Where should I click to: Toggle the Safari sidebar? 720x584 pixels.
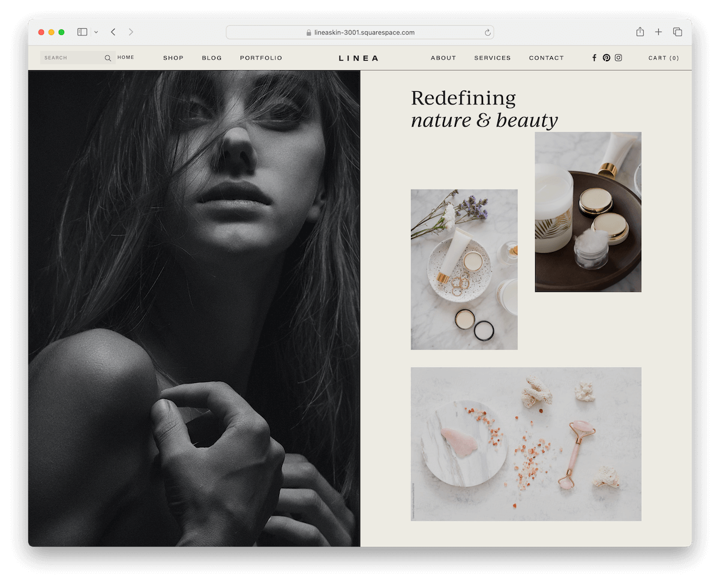82,32
